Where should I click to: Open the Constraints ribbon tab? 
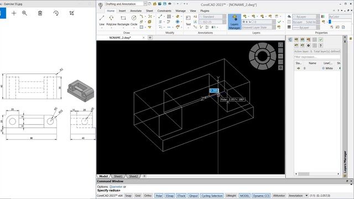164,11
